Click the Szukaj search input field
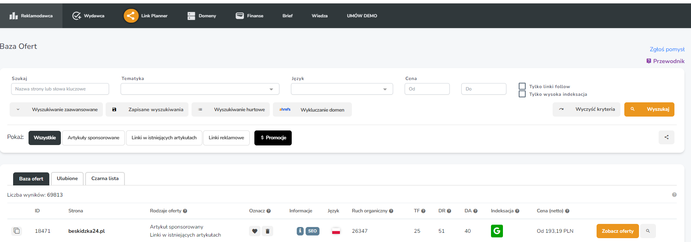 tap(60, 89)
